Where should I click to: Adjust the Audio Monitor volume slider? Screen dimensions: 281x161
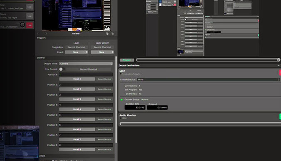(x=200, y=124)
